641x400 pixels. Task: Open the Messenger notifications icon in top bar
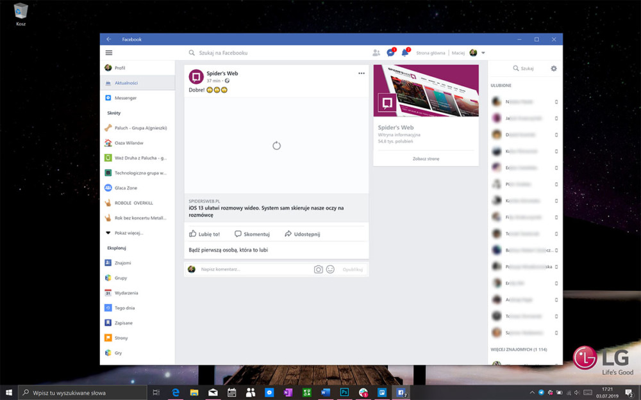click(391, 52)
